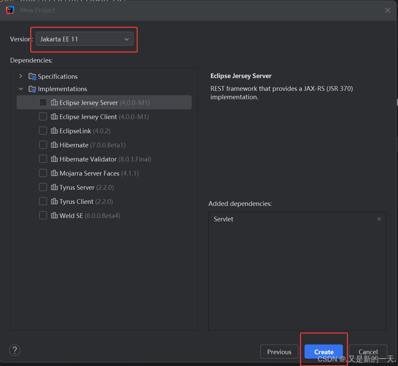
Task: Select the Weld SE (6.0.0.Beta4) text
Action: click(x=90, y=216)
